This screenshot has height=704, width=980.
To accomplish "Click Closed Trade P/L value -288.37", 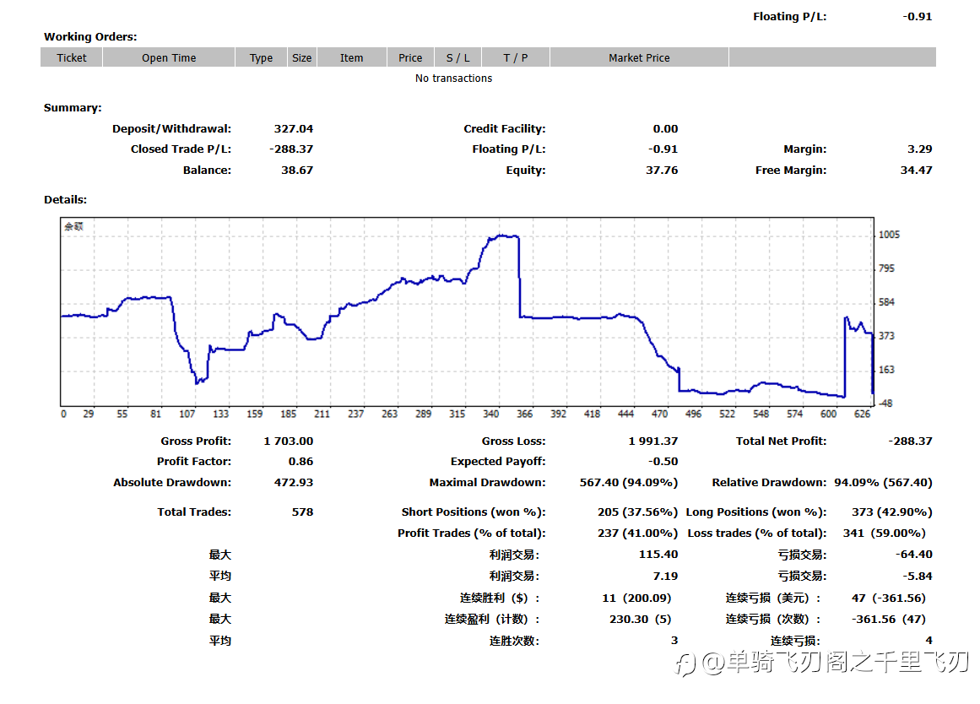I will pyautogui.click(x=291, y=149).
